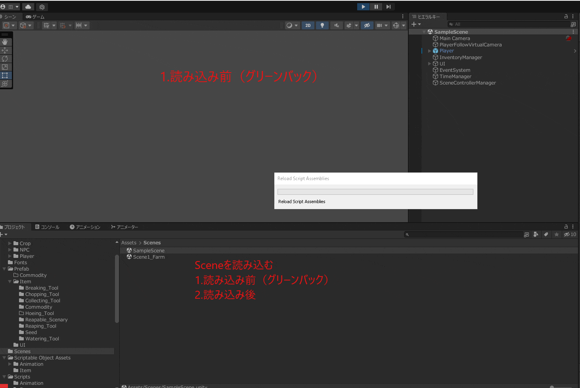Select the Scale tool
Screen dimensions: 580x388
pos(5,67)
